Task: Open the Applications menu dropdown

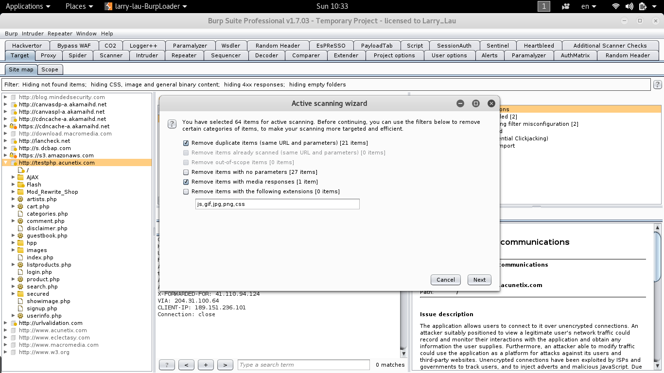Action: pos(28,6)
